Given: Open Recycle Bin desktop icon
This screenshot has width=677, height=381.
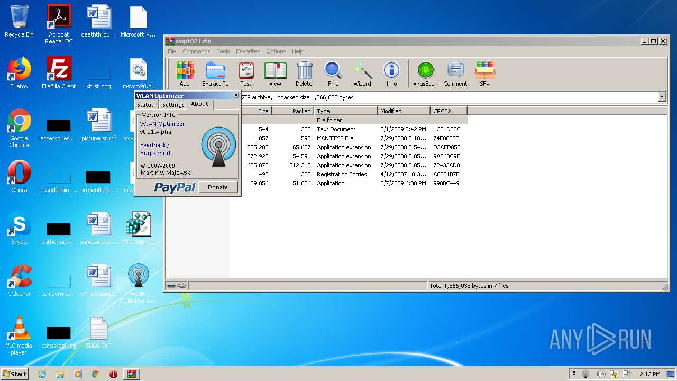Looking at the screenshot, I should [19, 22].
